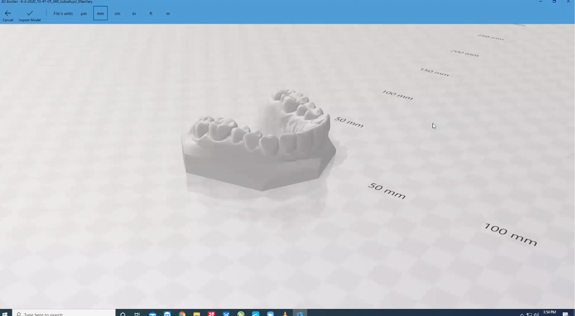Open File Explorer from taskbar
This screenshot has height=316, width=575.
pos(197,314)
